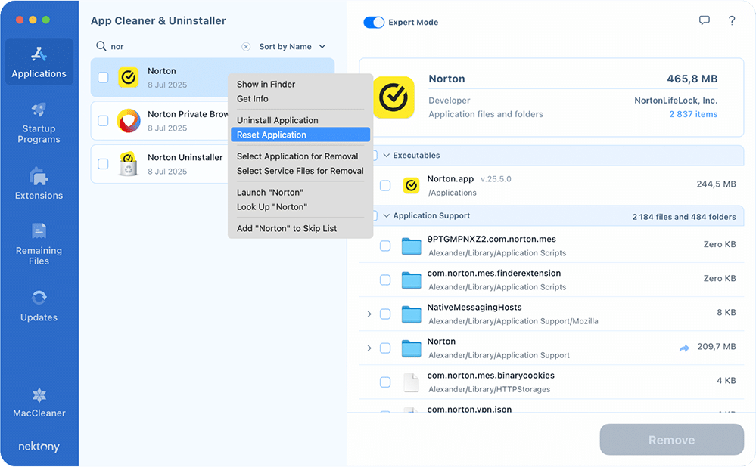This screenshot has width=756, height=467.
Task: Check the com.norton.mes.binarycookies checkbox
Action: coord(385,382)
